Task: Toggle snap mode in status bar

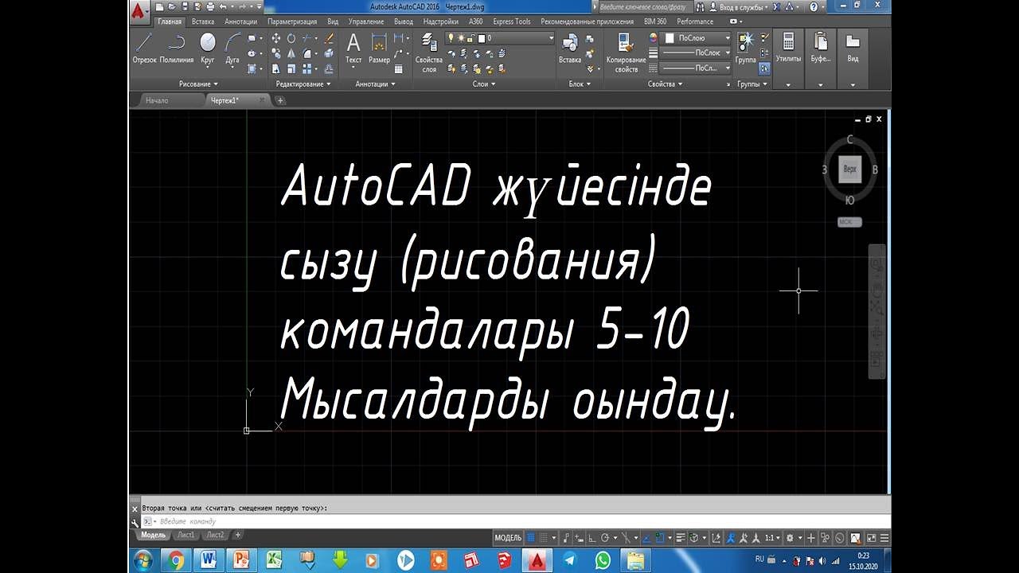Action: click(545, 537)
